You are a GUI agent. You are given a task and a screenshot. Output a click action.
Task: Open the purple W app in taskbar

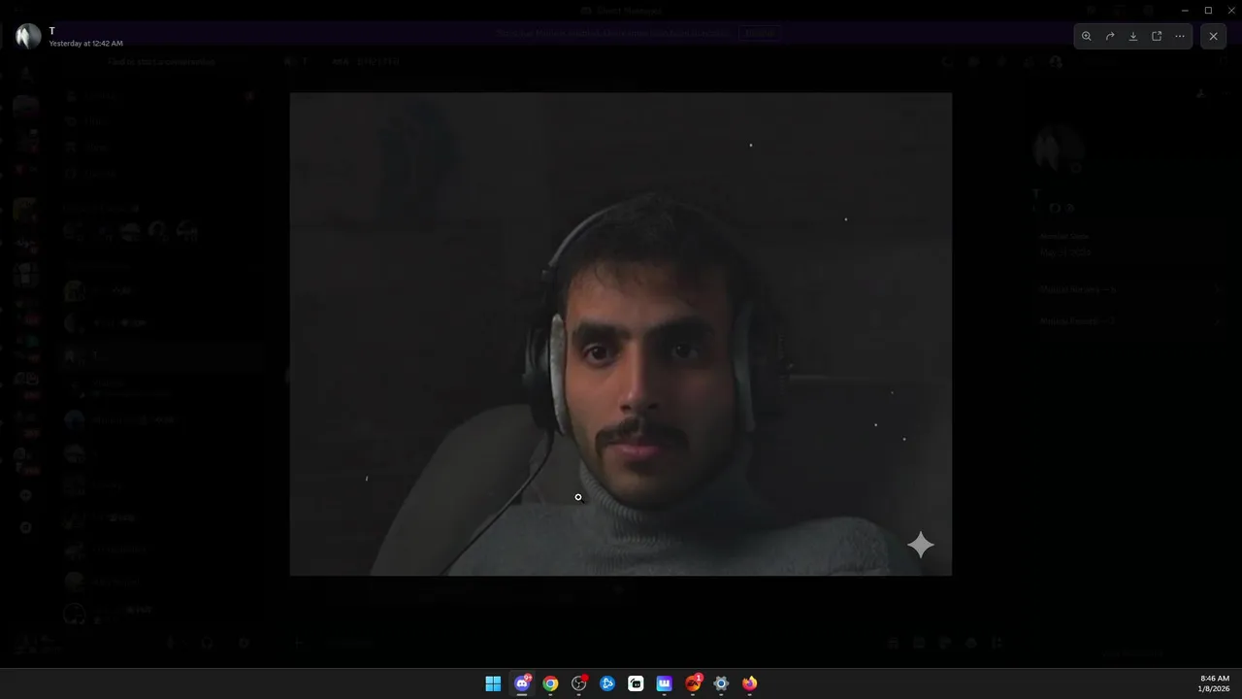(665, 683)
